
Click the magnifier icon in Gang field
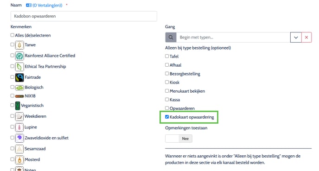171,38
